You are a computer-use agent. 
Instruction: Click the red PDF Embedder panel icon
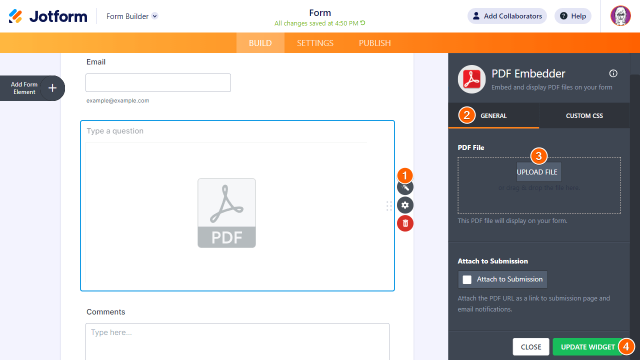(x=471, y=79)
